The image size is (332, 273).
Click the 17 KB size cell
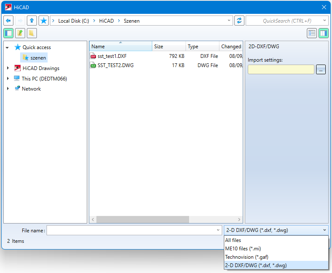[178, 65]
